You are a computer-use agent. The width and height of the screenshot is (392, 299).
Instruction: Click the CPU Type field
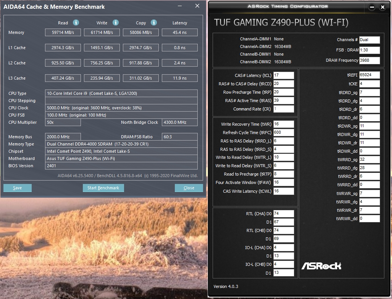click(x=121, y=93)
